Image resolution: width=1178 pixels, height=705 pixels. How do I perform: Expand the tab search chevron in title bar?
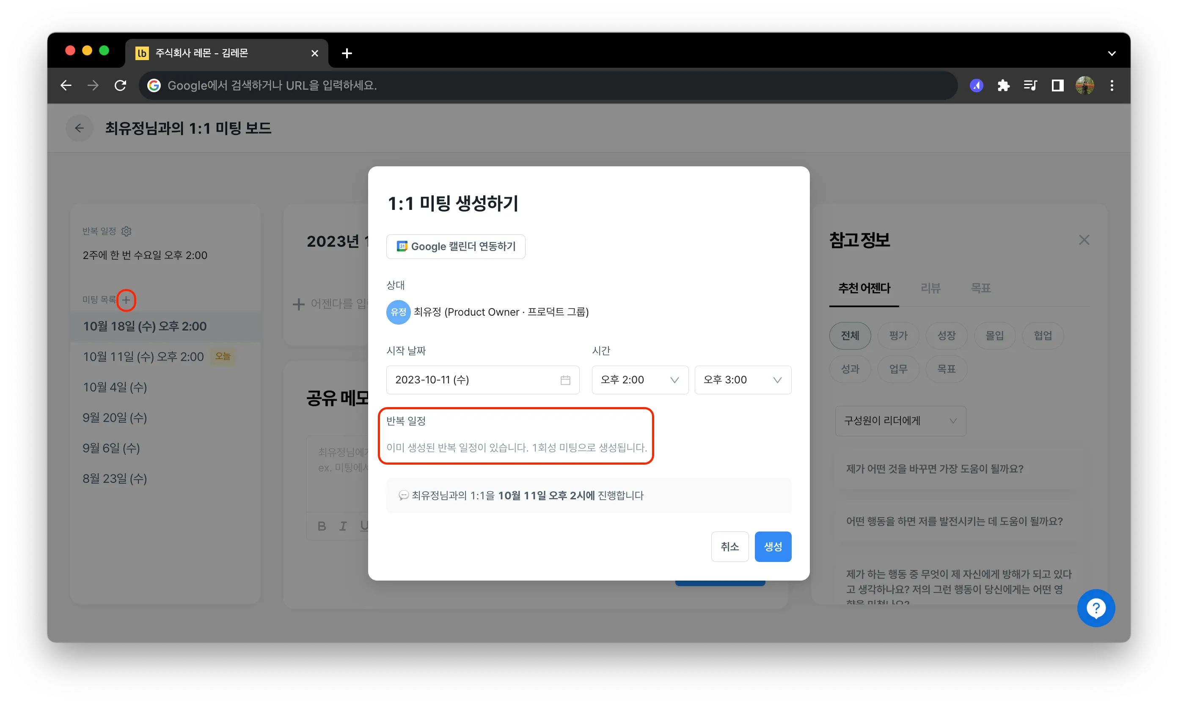(x=1112, y=53)
